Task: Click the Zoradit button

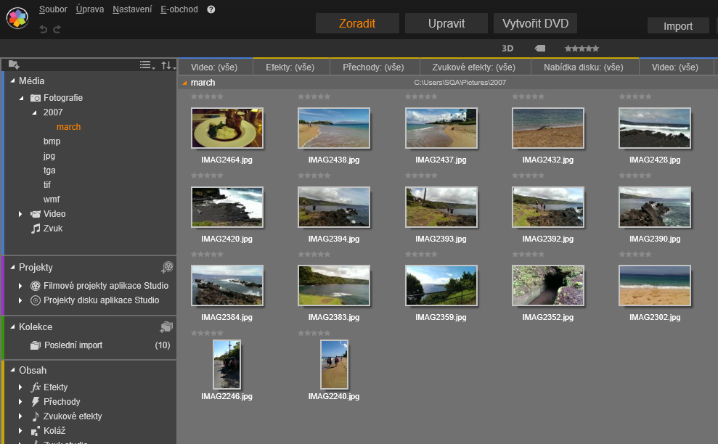Action: [357, 23]
